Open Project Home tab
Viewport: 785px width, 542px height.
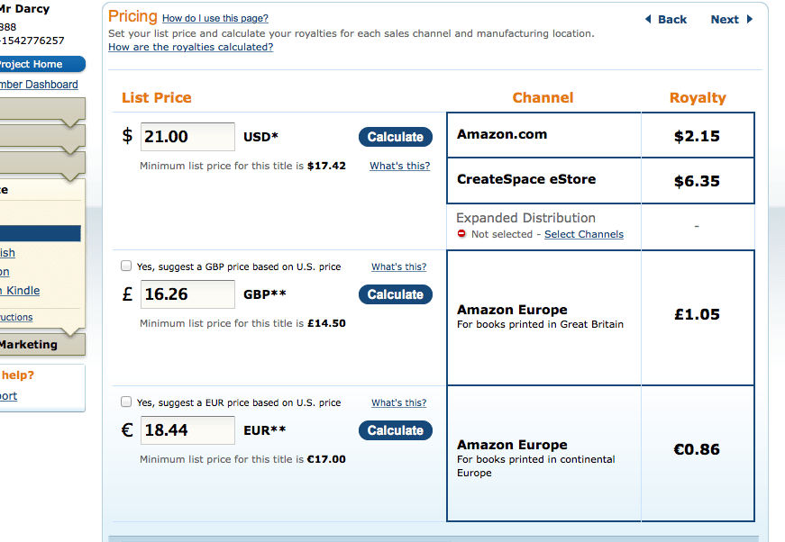[x=41, y=64]
